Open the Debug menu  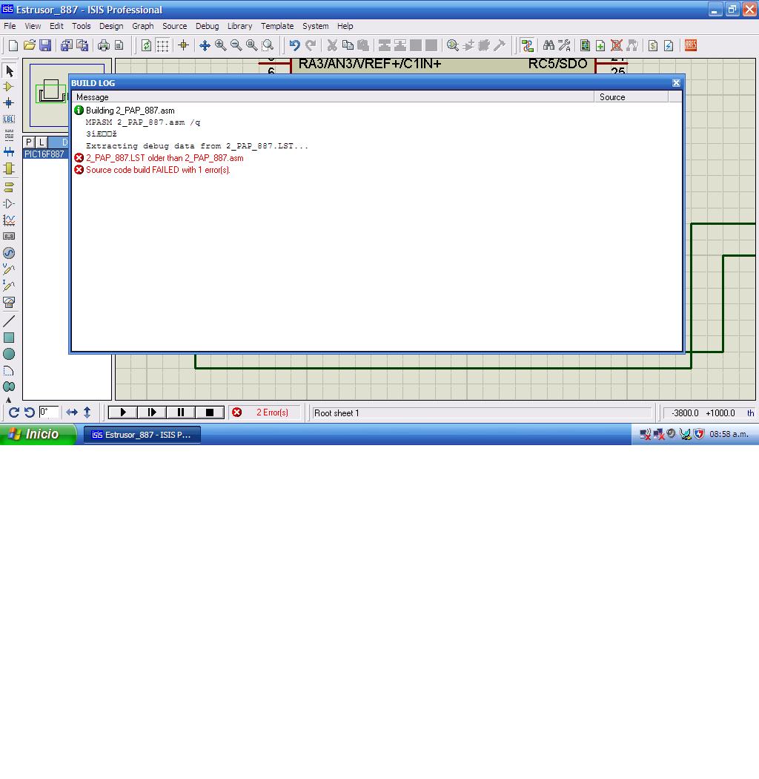(207, 26)
